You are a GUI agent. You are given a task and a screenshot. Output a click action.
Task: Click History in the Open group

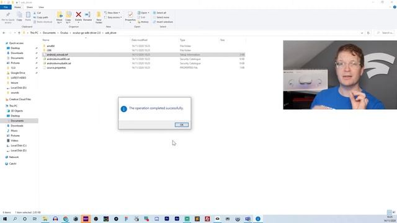pyautogui.click(x=143, y=22)
